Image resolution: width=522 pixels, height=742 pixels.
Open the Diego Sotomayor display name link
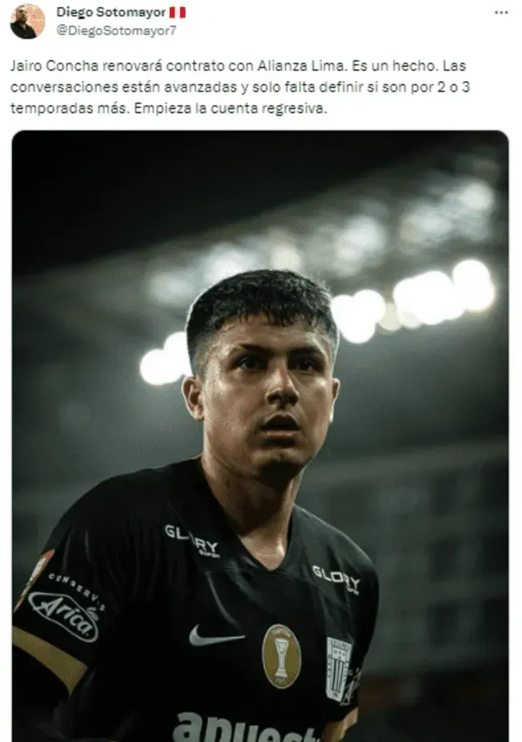pos(111,12)
